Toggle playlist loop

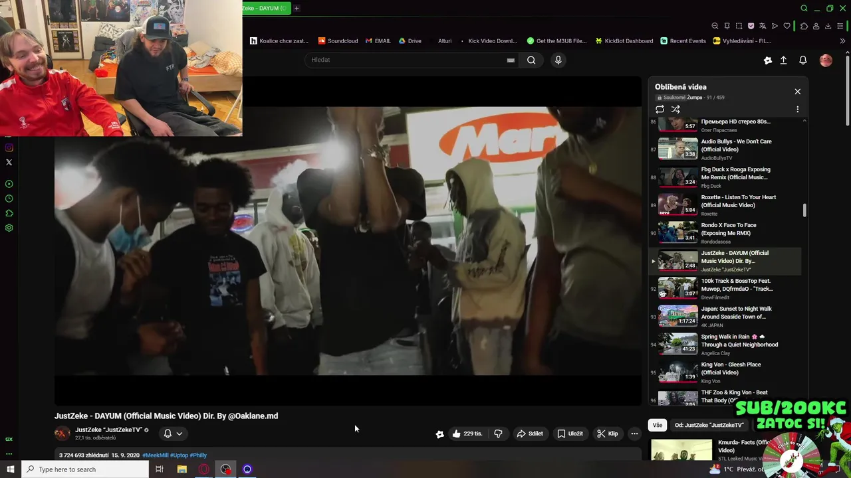[x=660, y=110]
